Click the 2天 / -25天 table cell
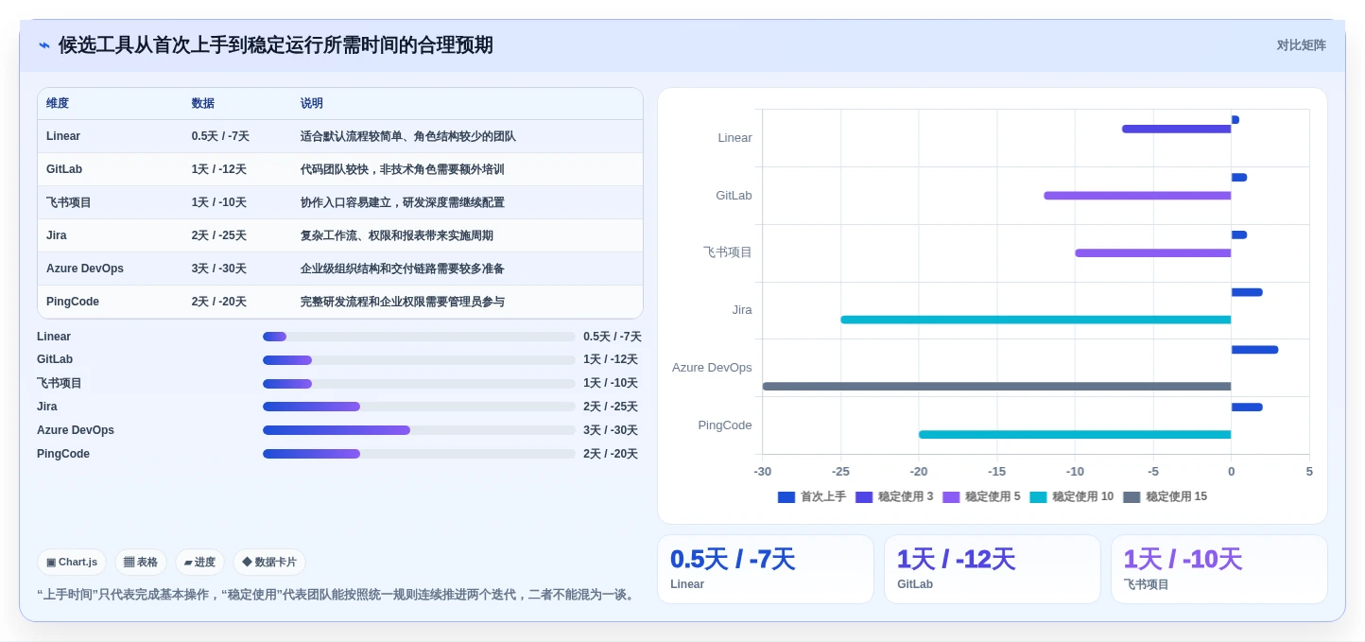Viewport: 1365px width, 642px height. tap(219, 235)
